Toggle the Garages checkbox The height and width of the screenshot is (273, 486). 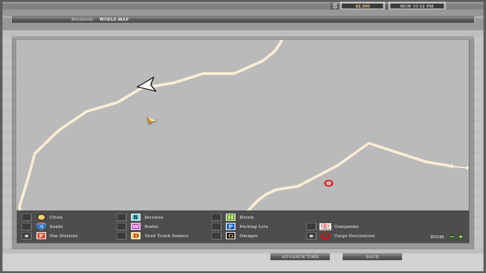point(217,236)
